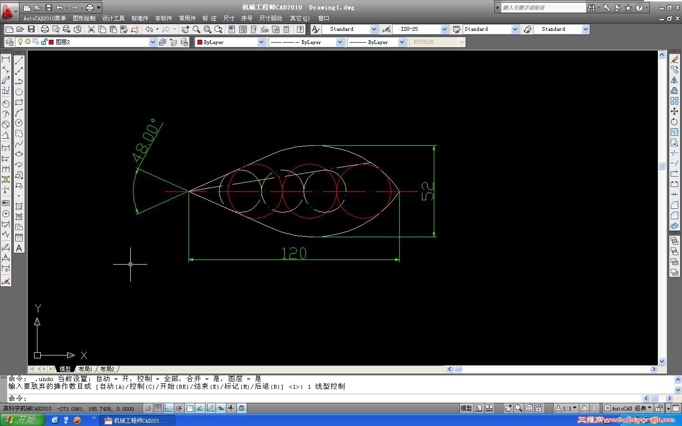Click the Undo button in toolbar
The height and width of the screenshot is (426, 682).
[149, 29]
